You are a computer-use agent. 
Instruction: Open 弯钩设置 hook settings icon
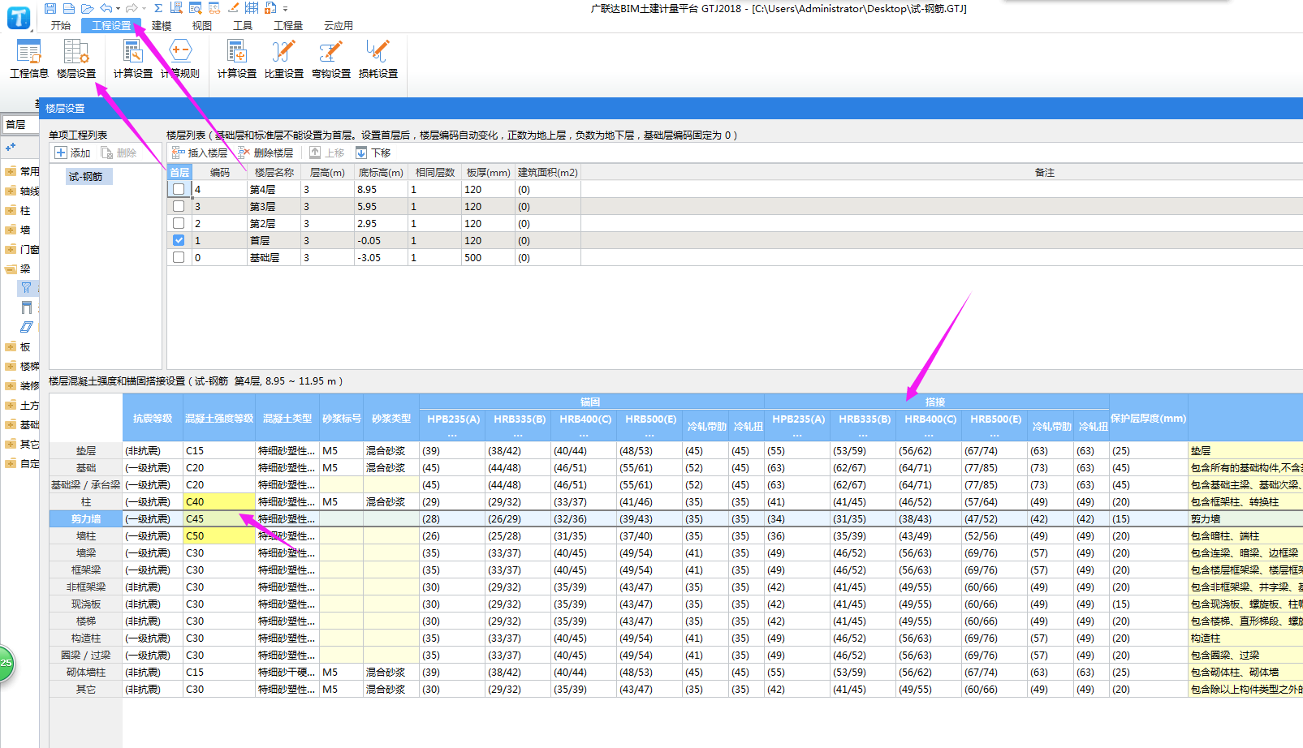tap(331, 58)
